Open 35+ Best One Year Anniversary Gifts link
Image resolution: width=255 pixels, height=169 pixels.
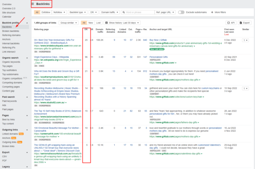click(x=54, y=42)
